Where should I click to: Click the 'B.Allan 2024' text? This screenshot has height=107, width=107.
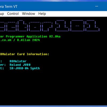[x=28, y=40]
